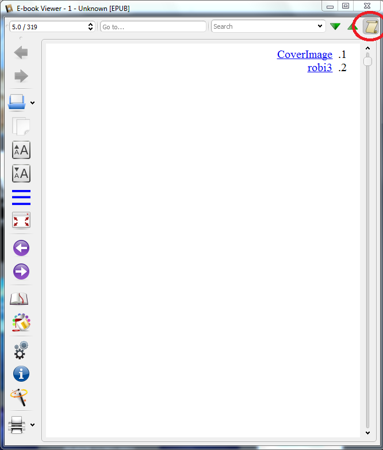383x450 pixels.
Task: Go to next page with purple right arrow
Action: (x=21, y=271)
